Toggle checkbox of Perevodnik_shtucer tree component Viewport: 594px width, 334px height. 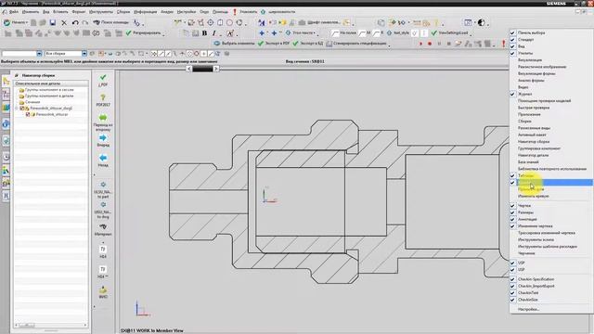[x=28, y=114]
